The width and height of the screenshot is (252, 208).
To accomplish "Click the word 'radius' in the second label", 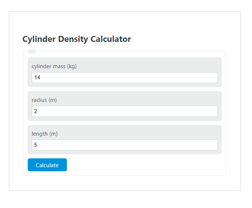I will [40, 100].
